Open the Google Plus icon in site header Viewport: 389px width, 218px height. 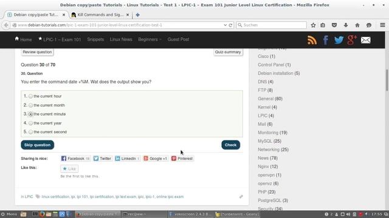pos(352,40)
